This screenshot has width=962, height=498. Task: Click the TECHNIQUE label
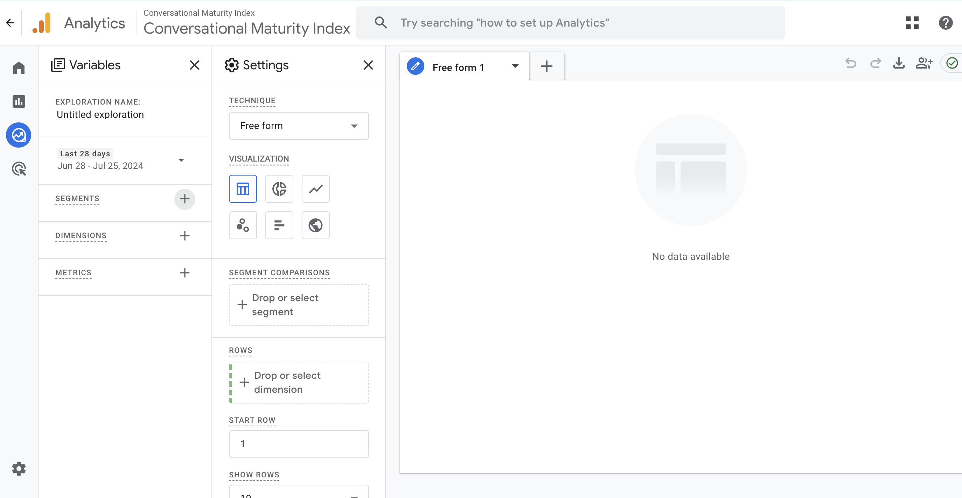[x=252, y=101]
